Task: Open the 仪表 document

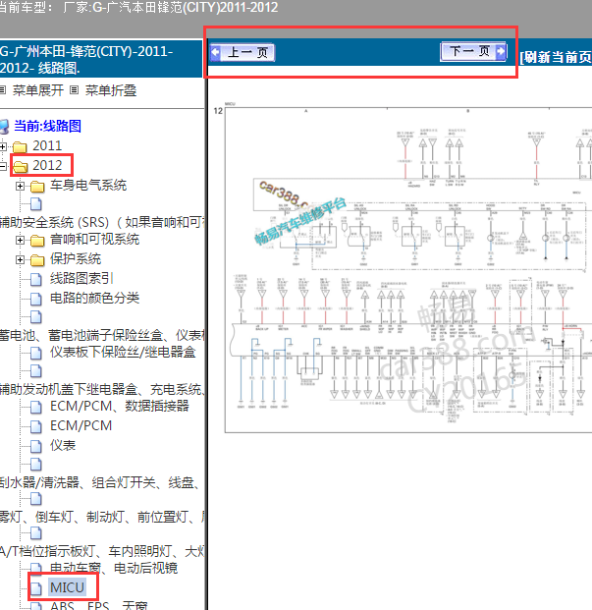Action: click(x=63, y=445)
